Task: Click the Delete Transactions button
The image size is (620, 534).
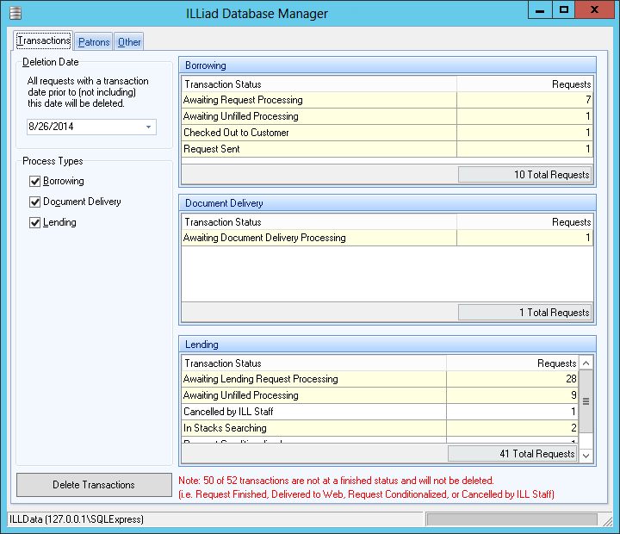Action: 94,485
